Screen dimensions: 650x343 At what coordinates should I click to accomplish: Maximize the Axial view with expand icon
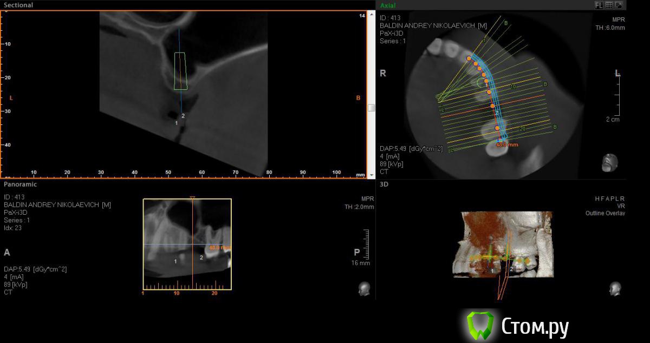[x=619, y=5]
